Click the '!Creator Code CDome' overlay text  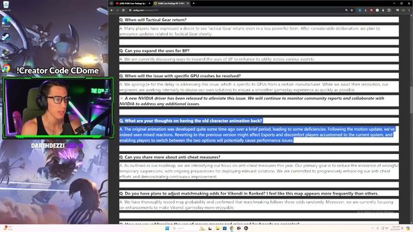point(57,70)
